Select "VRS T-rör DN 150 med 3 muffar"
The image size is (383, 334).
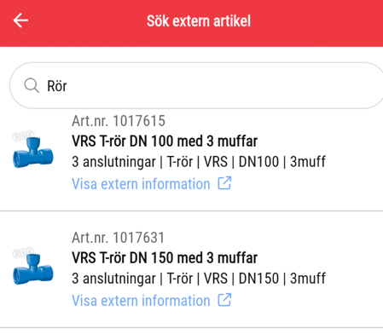point(165,258)
